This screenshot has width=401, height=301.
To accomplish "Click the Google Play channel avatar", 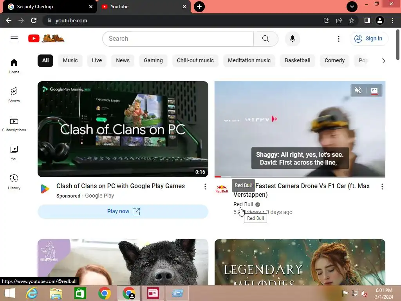I will tap(45, 189).
